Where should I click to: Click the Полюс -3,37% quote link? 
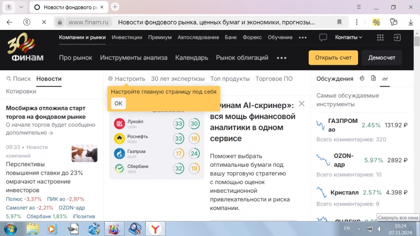24,199
